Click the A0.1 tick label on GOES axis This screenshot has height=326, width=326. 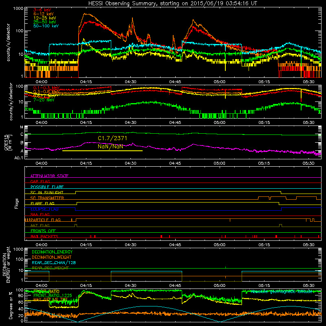[x=18, y=158]
